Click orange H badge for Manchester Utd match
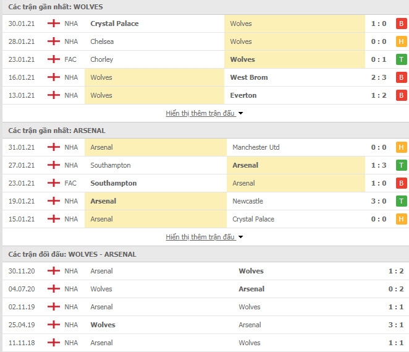 tap(401, 147)
